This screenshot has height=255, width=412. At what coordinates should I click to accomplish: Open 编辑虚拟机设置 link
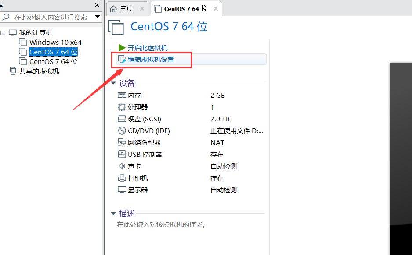pyautogui.click(x=151, y=60)
